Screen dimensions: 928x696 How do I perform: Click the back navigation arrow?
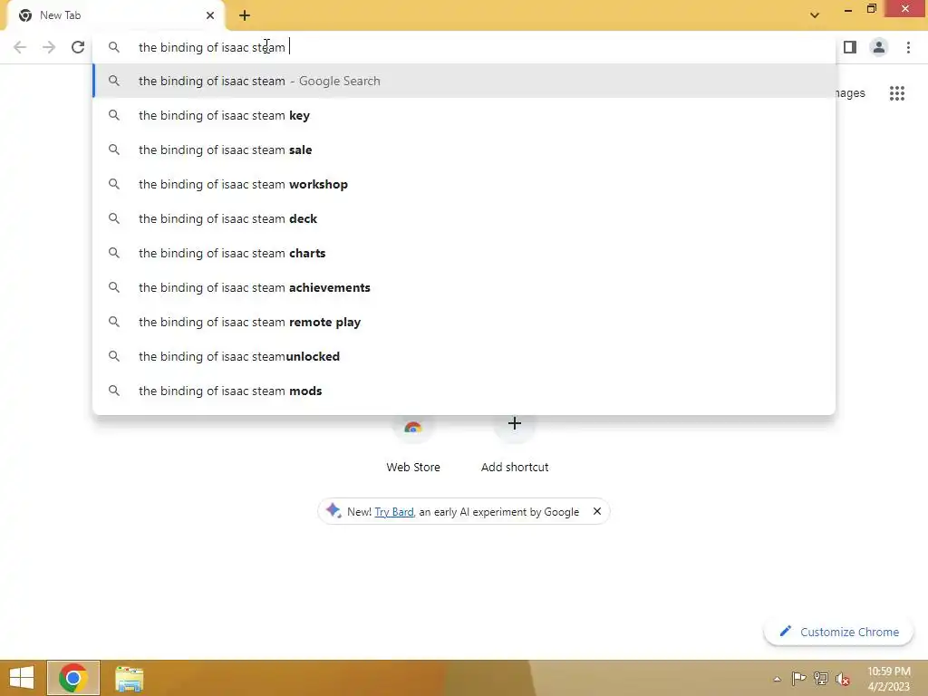point(20,47)
